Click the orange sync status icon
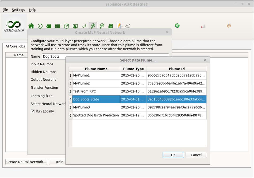Viewport: 254px width, 178px height. point(229,26)
